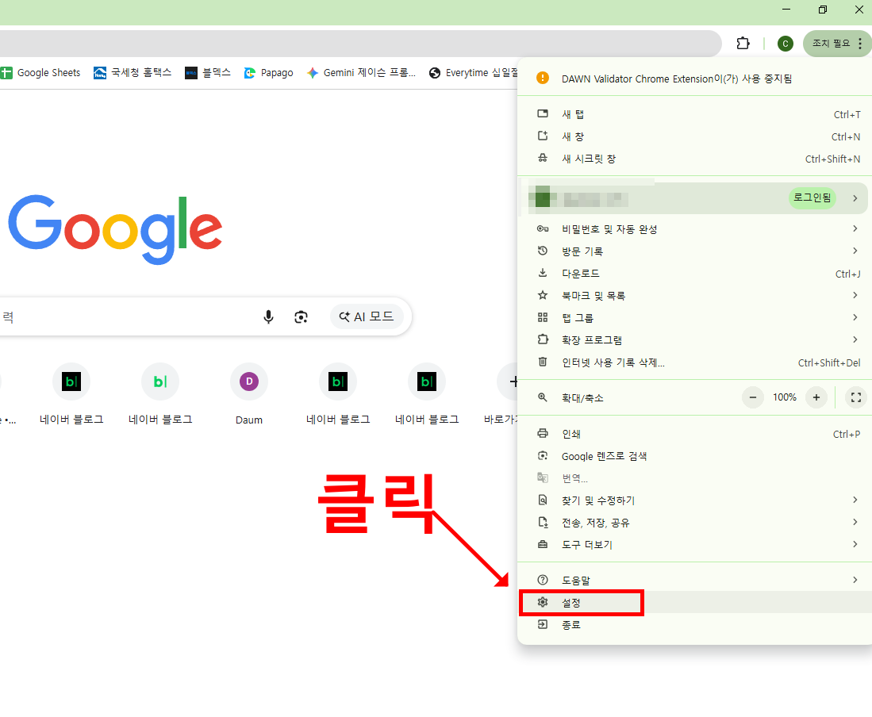
Task: Enter fullscreen via the zoom row fullscreen icon
Action: coord(855,397)
